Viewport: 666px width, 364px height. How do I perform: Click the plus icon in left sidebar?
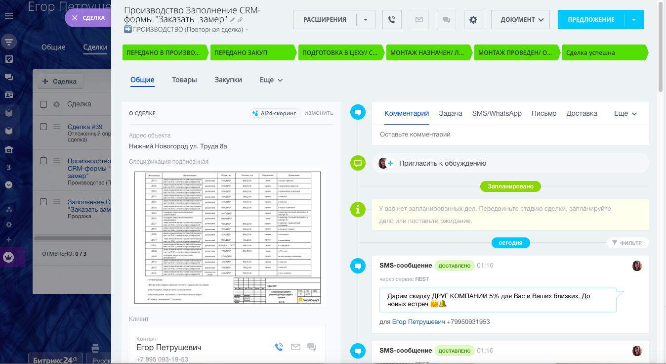(x=9, y=240)
